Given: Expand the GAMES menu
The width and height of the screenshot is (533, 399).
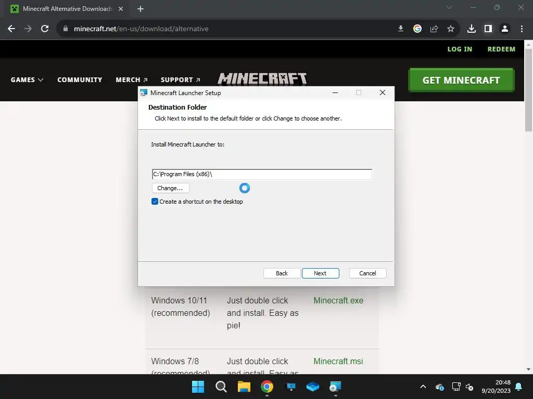Looking at the screenshot, I should [x=27, y=79].
